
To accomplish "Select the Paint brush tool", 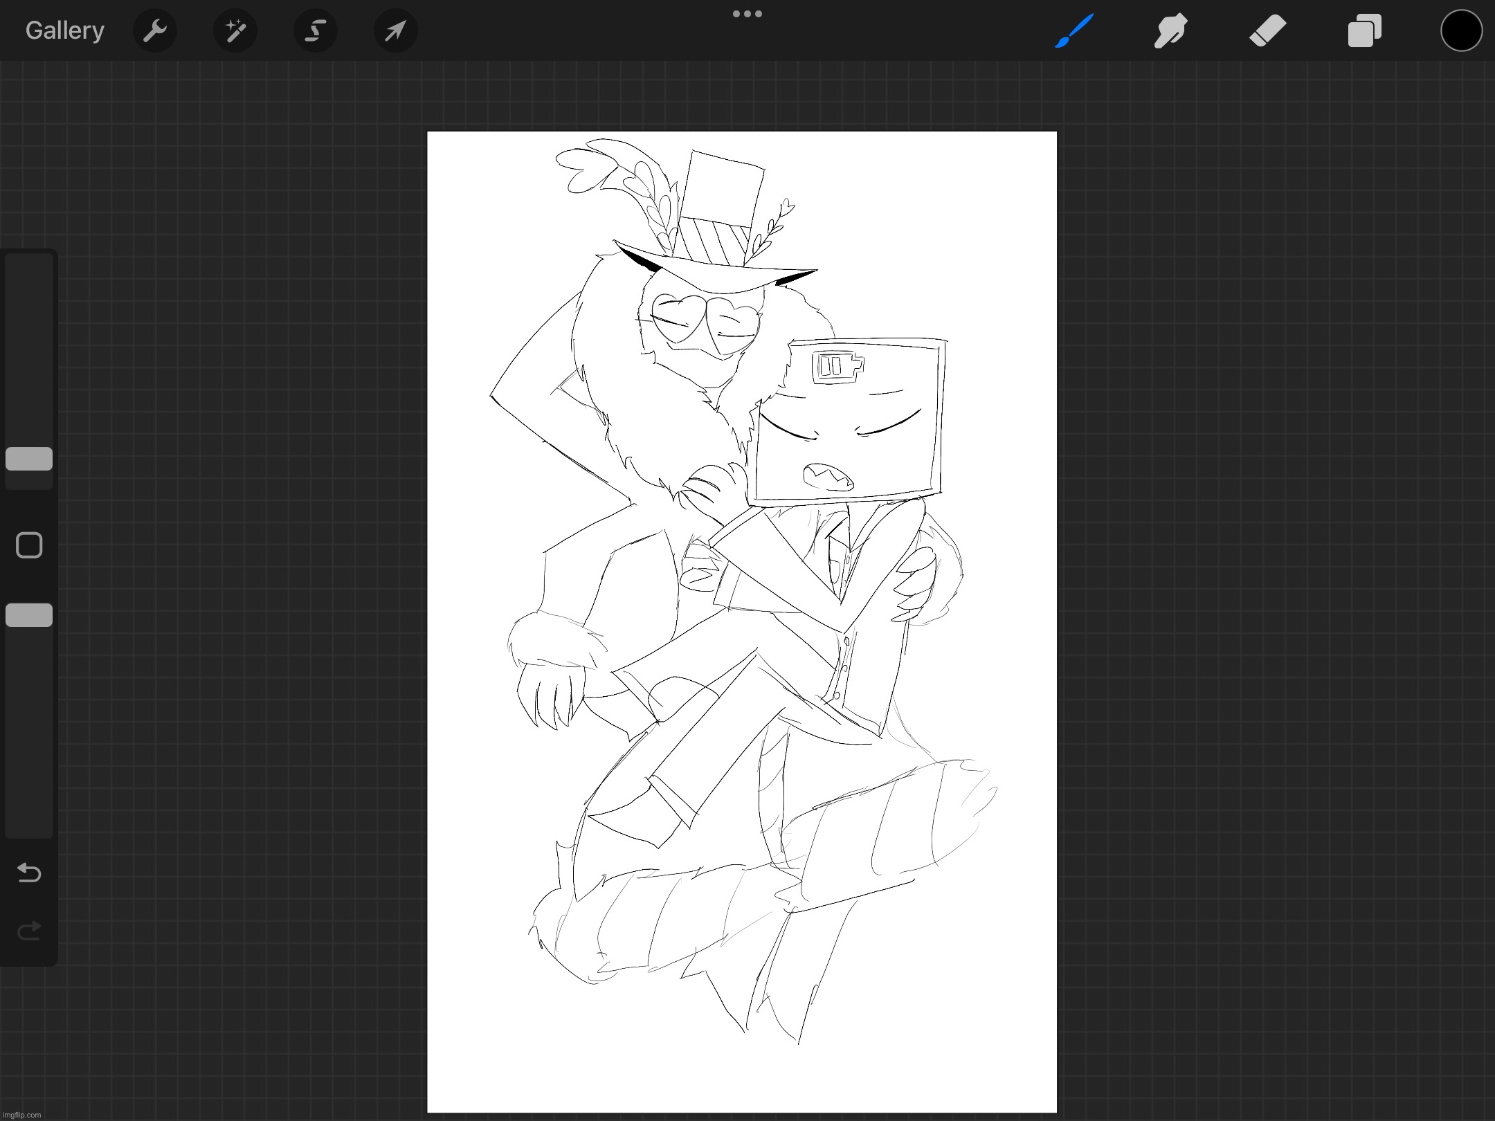I will tap(1074, 30).
